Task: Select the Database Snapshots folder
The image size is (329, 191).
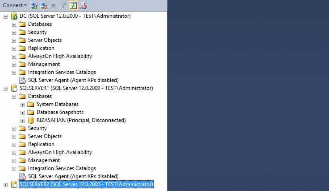Action: coord(60,112)
